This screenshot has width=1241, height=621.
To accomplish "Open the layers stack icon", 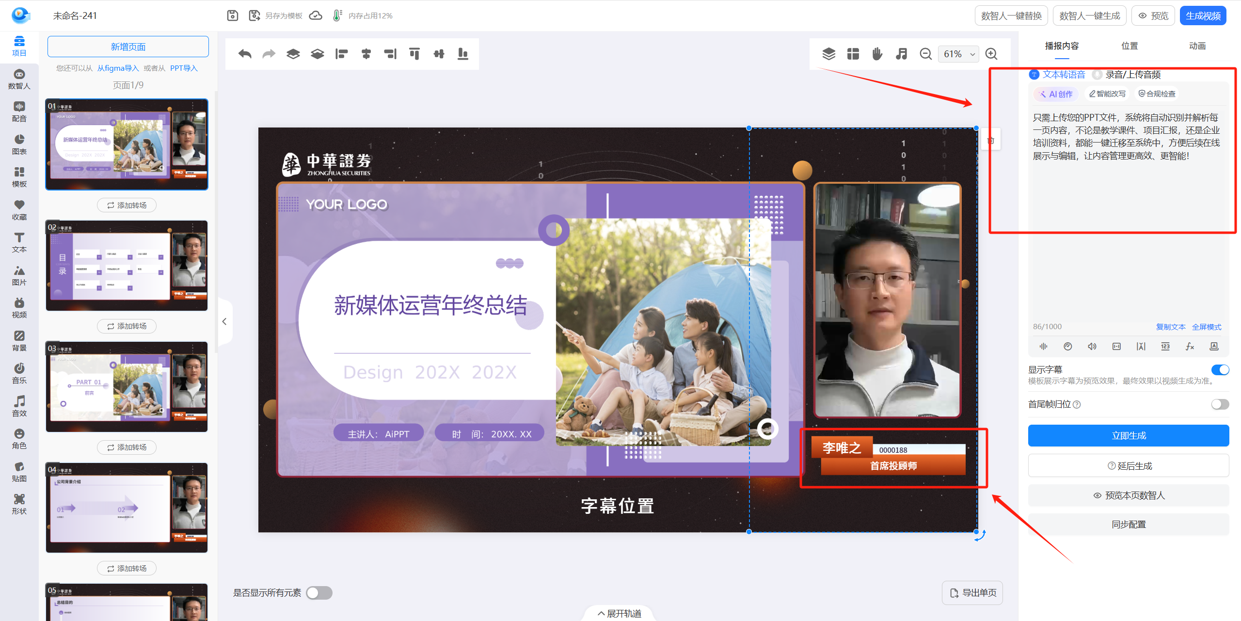I will 828,54.
